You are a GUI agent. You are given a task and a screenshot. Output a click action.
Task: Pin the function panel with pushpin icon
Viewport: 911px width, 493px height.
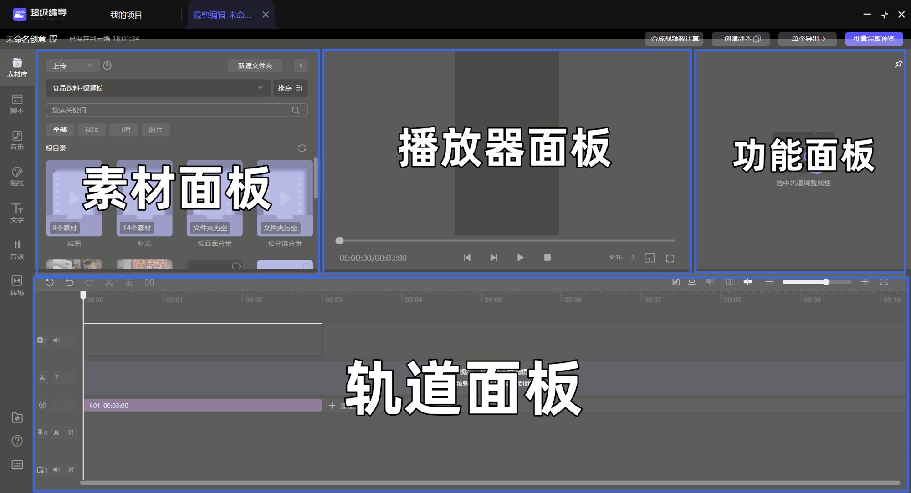click(898, 64)
